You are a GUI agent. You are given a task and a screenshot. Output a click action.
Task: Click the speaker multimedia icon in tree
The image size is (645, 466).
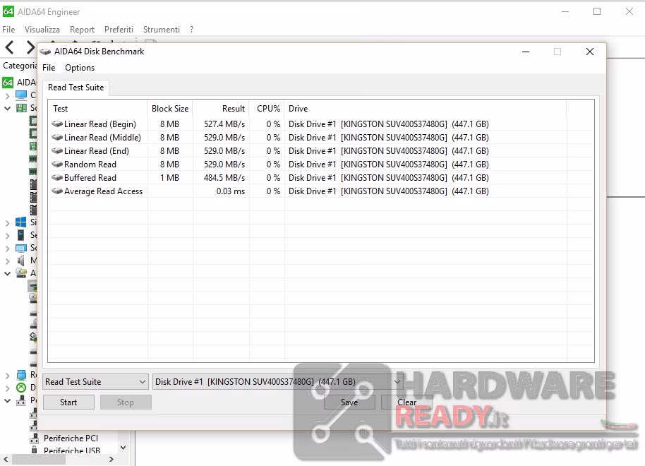(x=21, y=261)
